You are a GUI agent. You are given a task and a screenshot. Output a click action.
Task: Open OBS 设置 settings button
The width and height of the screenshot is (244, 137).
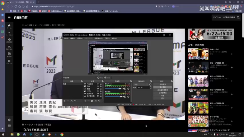point(163,96)
